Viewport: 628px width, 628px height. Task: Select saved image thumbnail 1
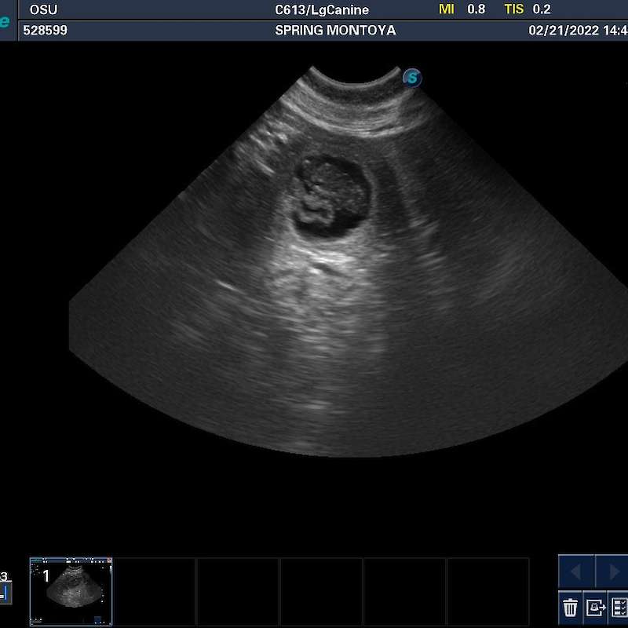[x=71, y=591]
